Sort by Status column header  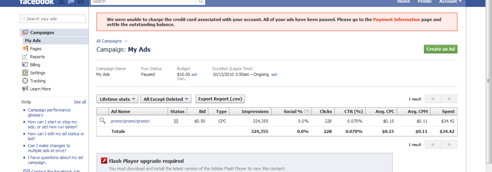click(178, 111)
